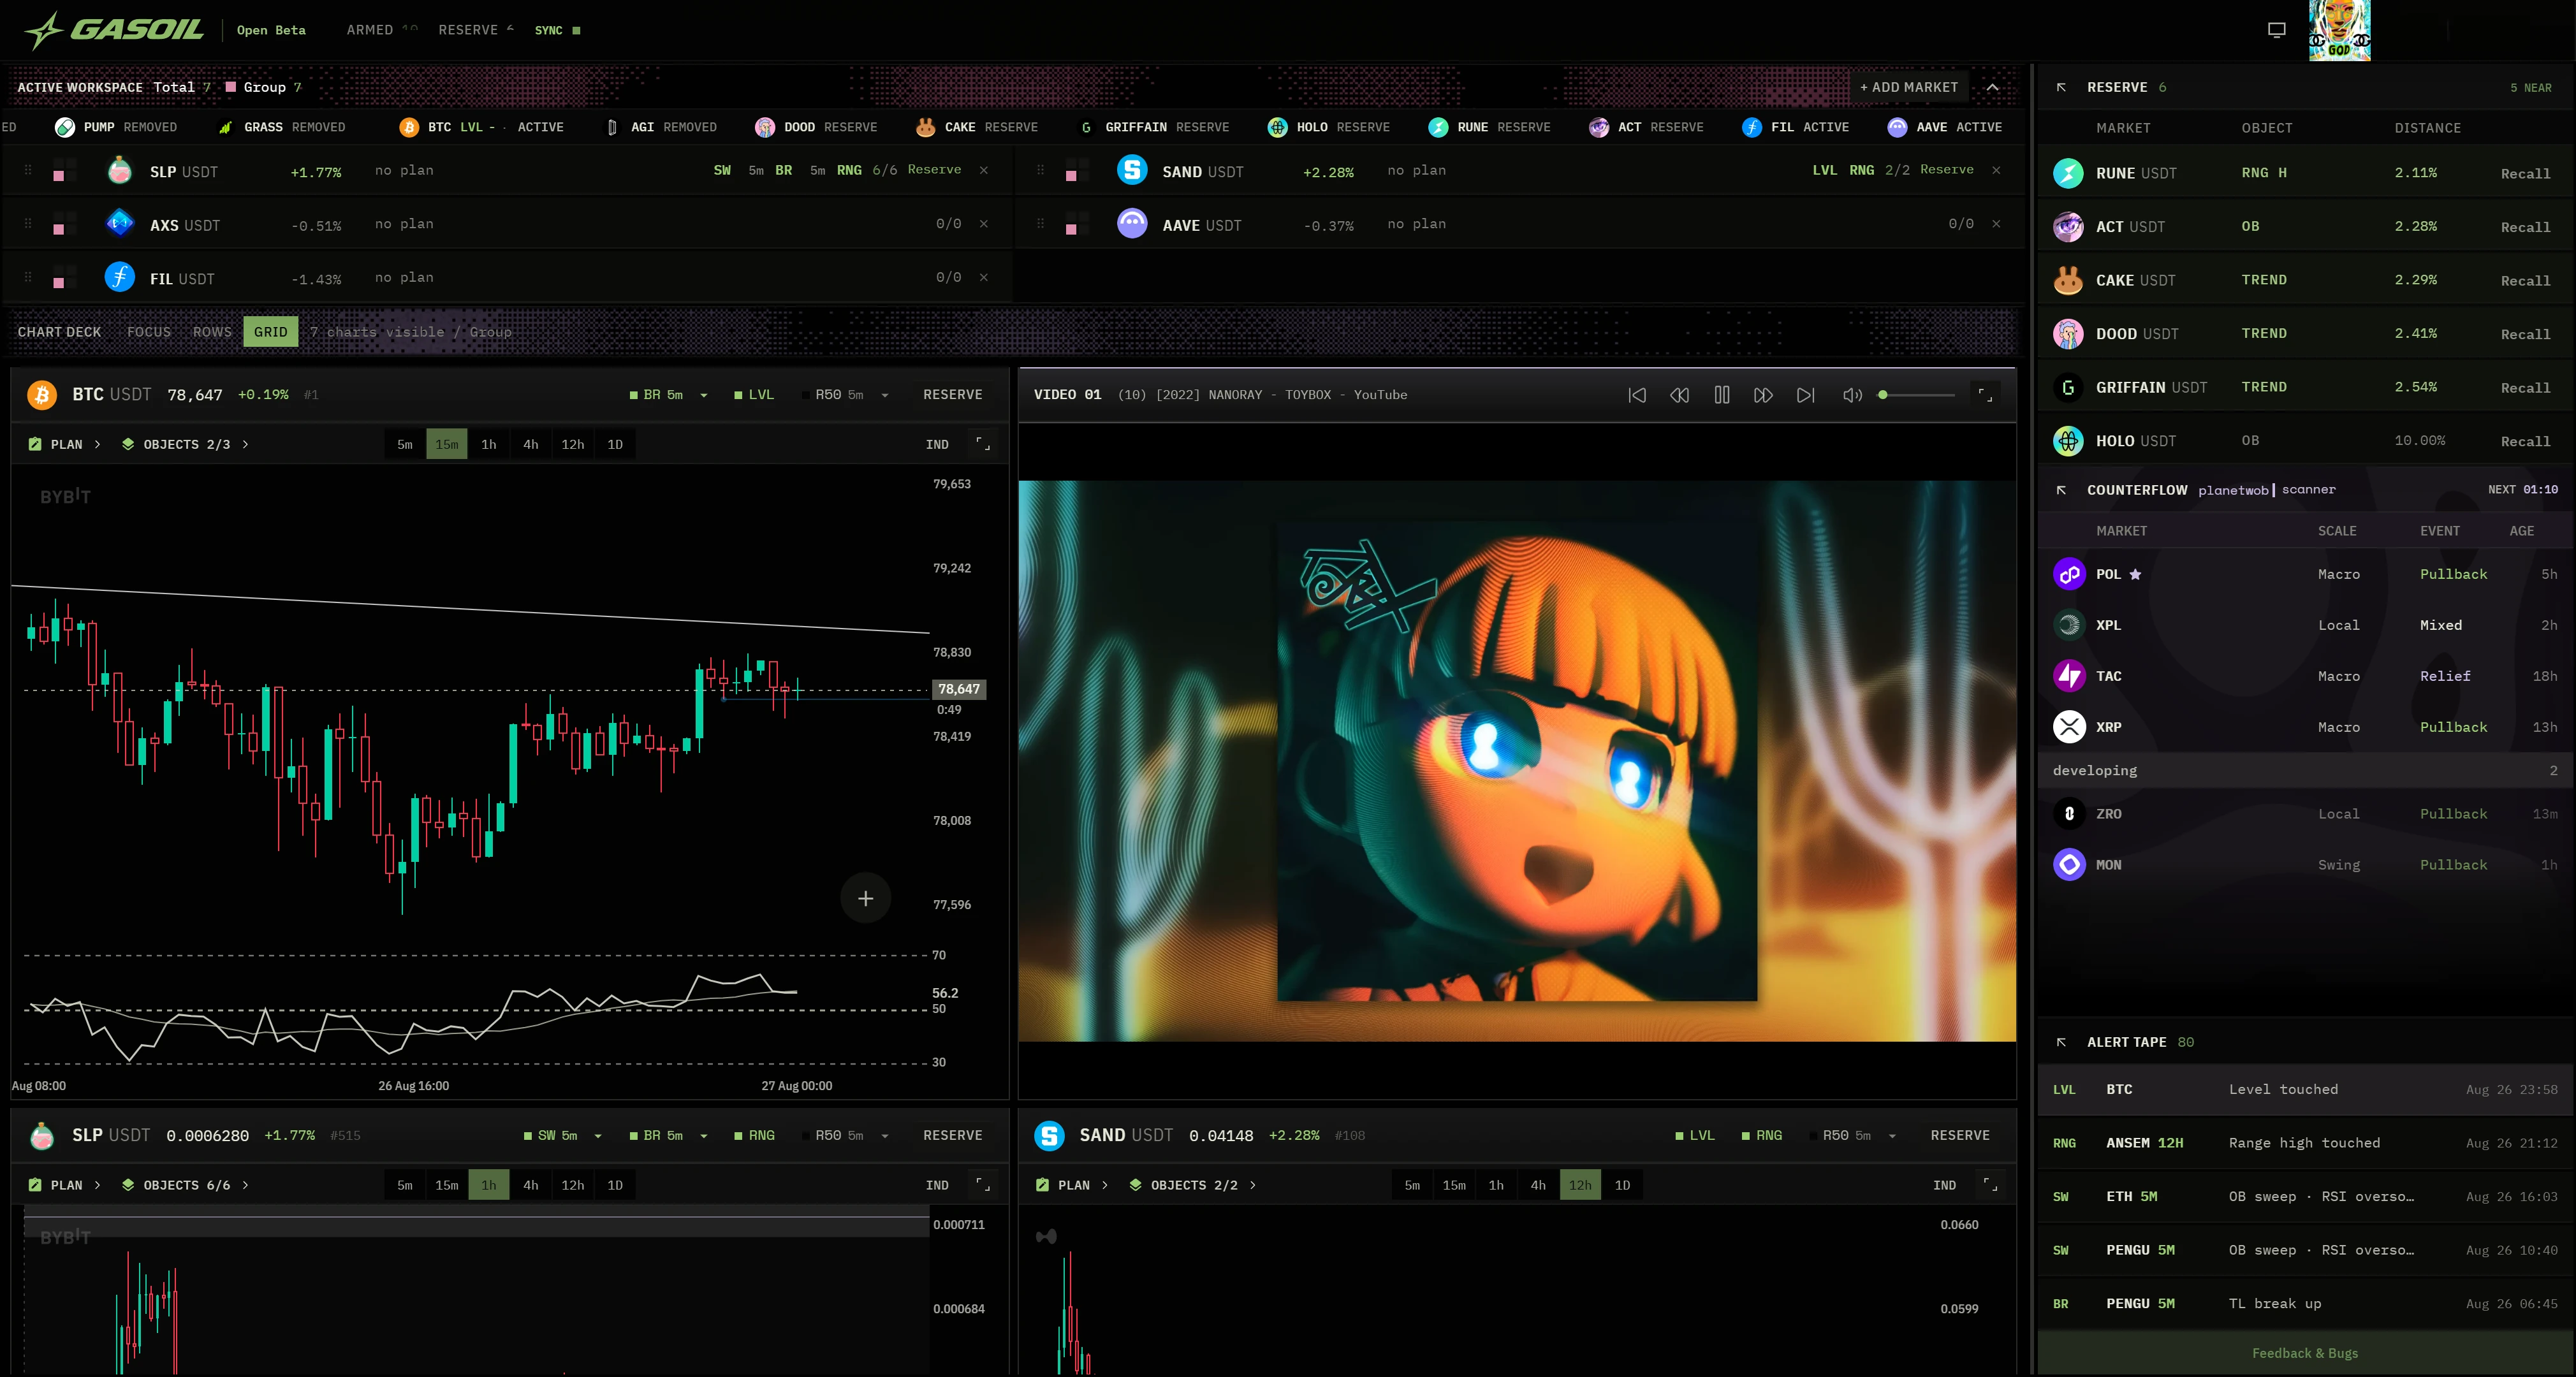
Task: Collapse the active workspace panel
Action: pos(1992,87)
